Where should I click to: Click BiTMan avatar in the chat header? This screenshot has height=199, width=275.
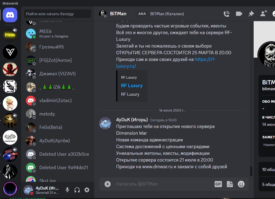[x=103, y=14]
